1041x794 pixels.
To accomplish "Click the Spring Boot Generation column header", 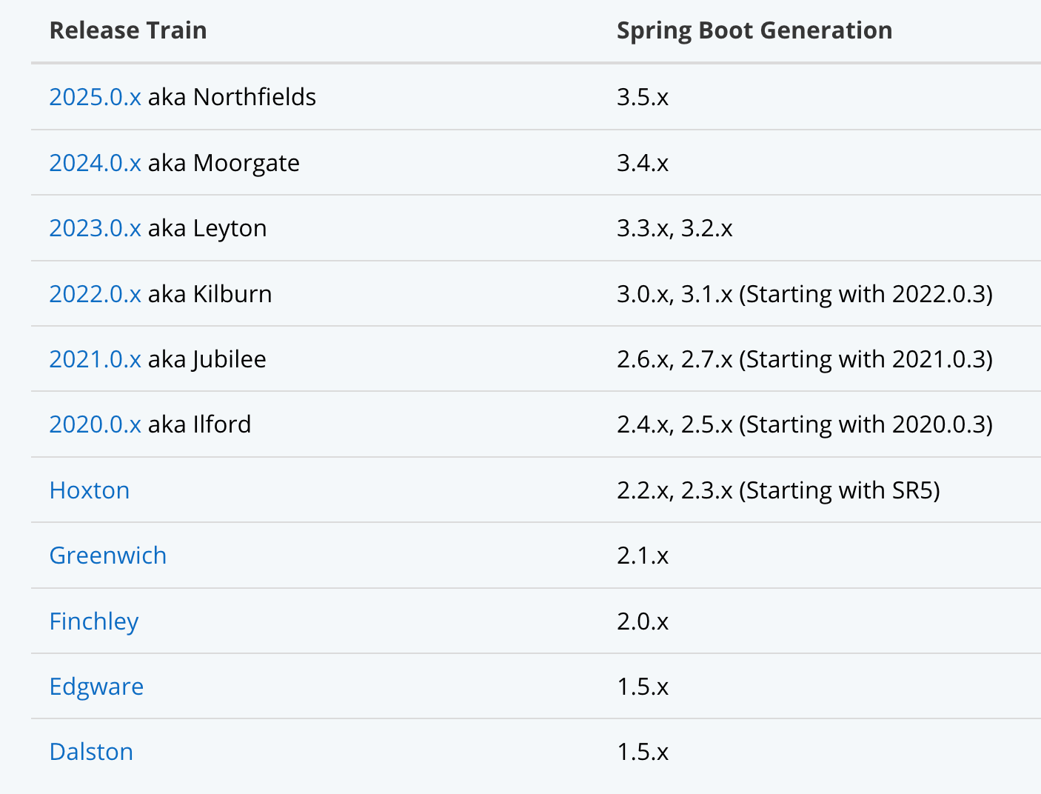I will coord(754,30).
